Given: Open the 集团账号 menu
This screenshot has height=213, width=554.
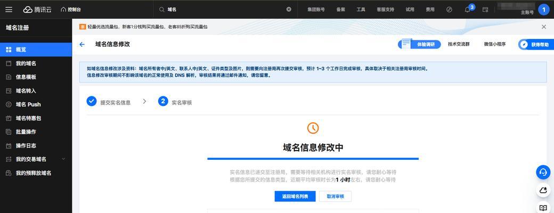Looking at the screenshot, I should [316, 10].
